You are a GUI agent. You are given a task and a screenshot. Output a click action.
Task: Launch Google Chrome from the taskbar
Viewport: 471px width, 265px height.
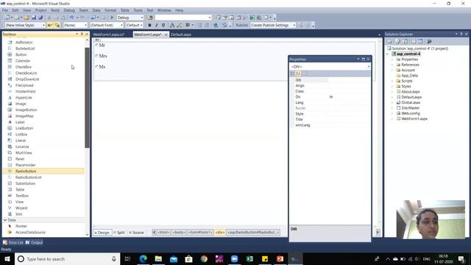point(204,258)
